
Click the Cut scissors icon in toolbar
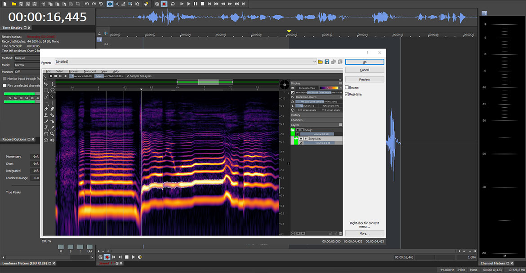(43, 4)
